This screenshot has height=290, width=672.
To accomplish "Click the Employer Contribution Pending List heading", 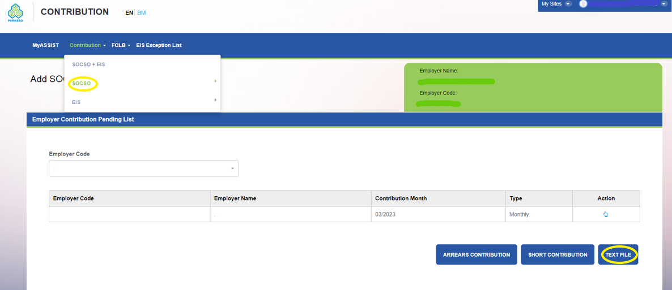I will pos(83,119).
